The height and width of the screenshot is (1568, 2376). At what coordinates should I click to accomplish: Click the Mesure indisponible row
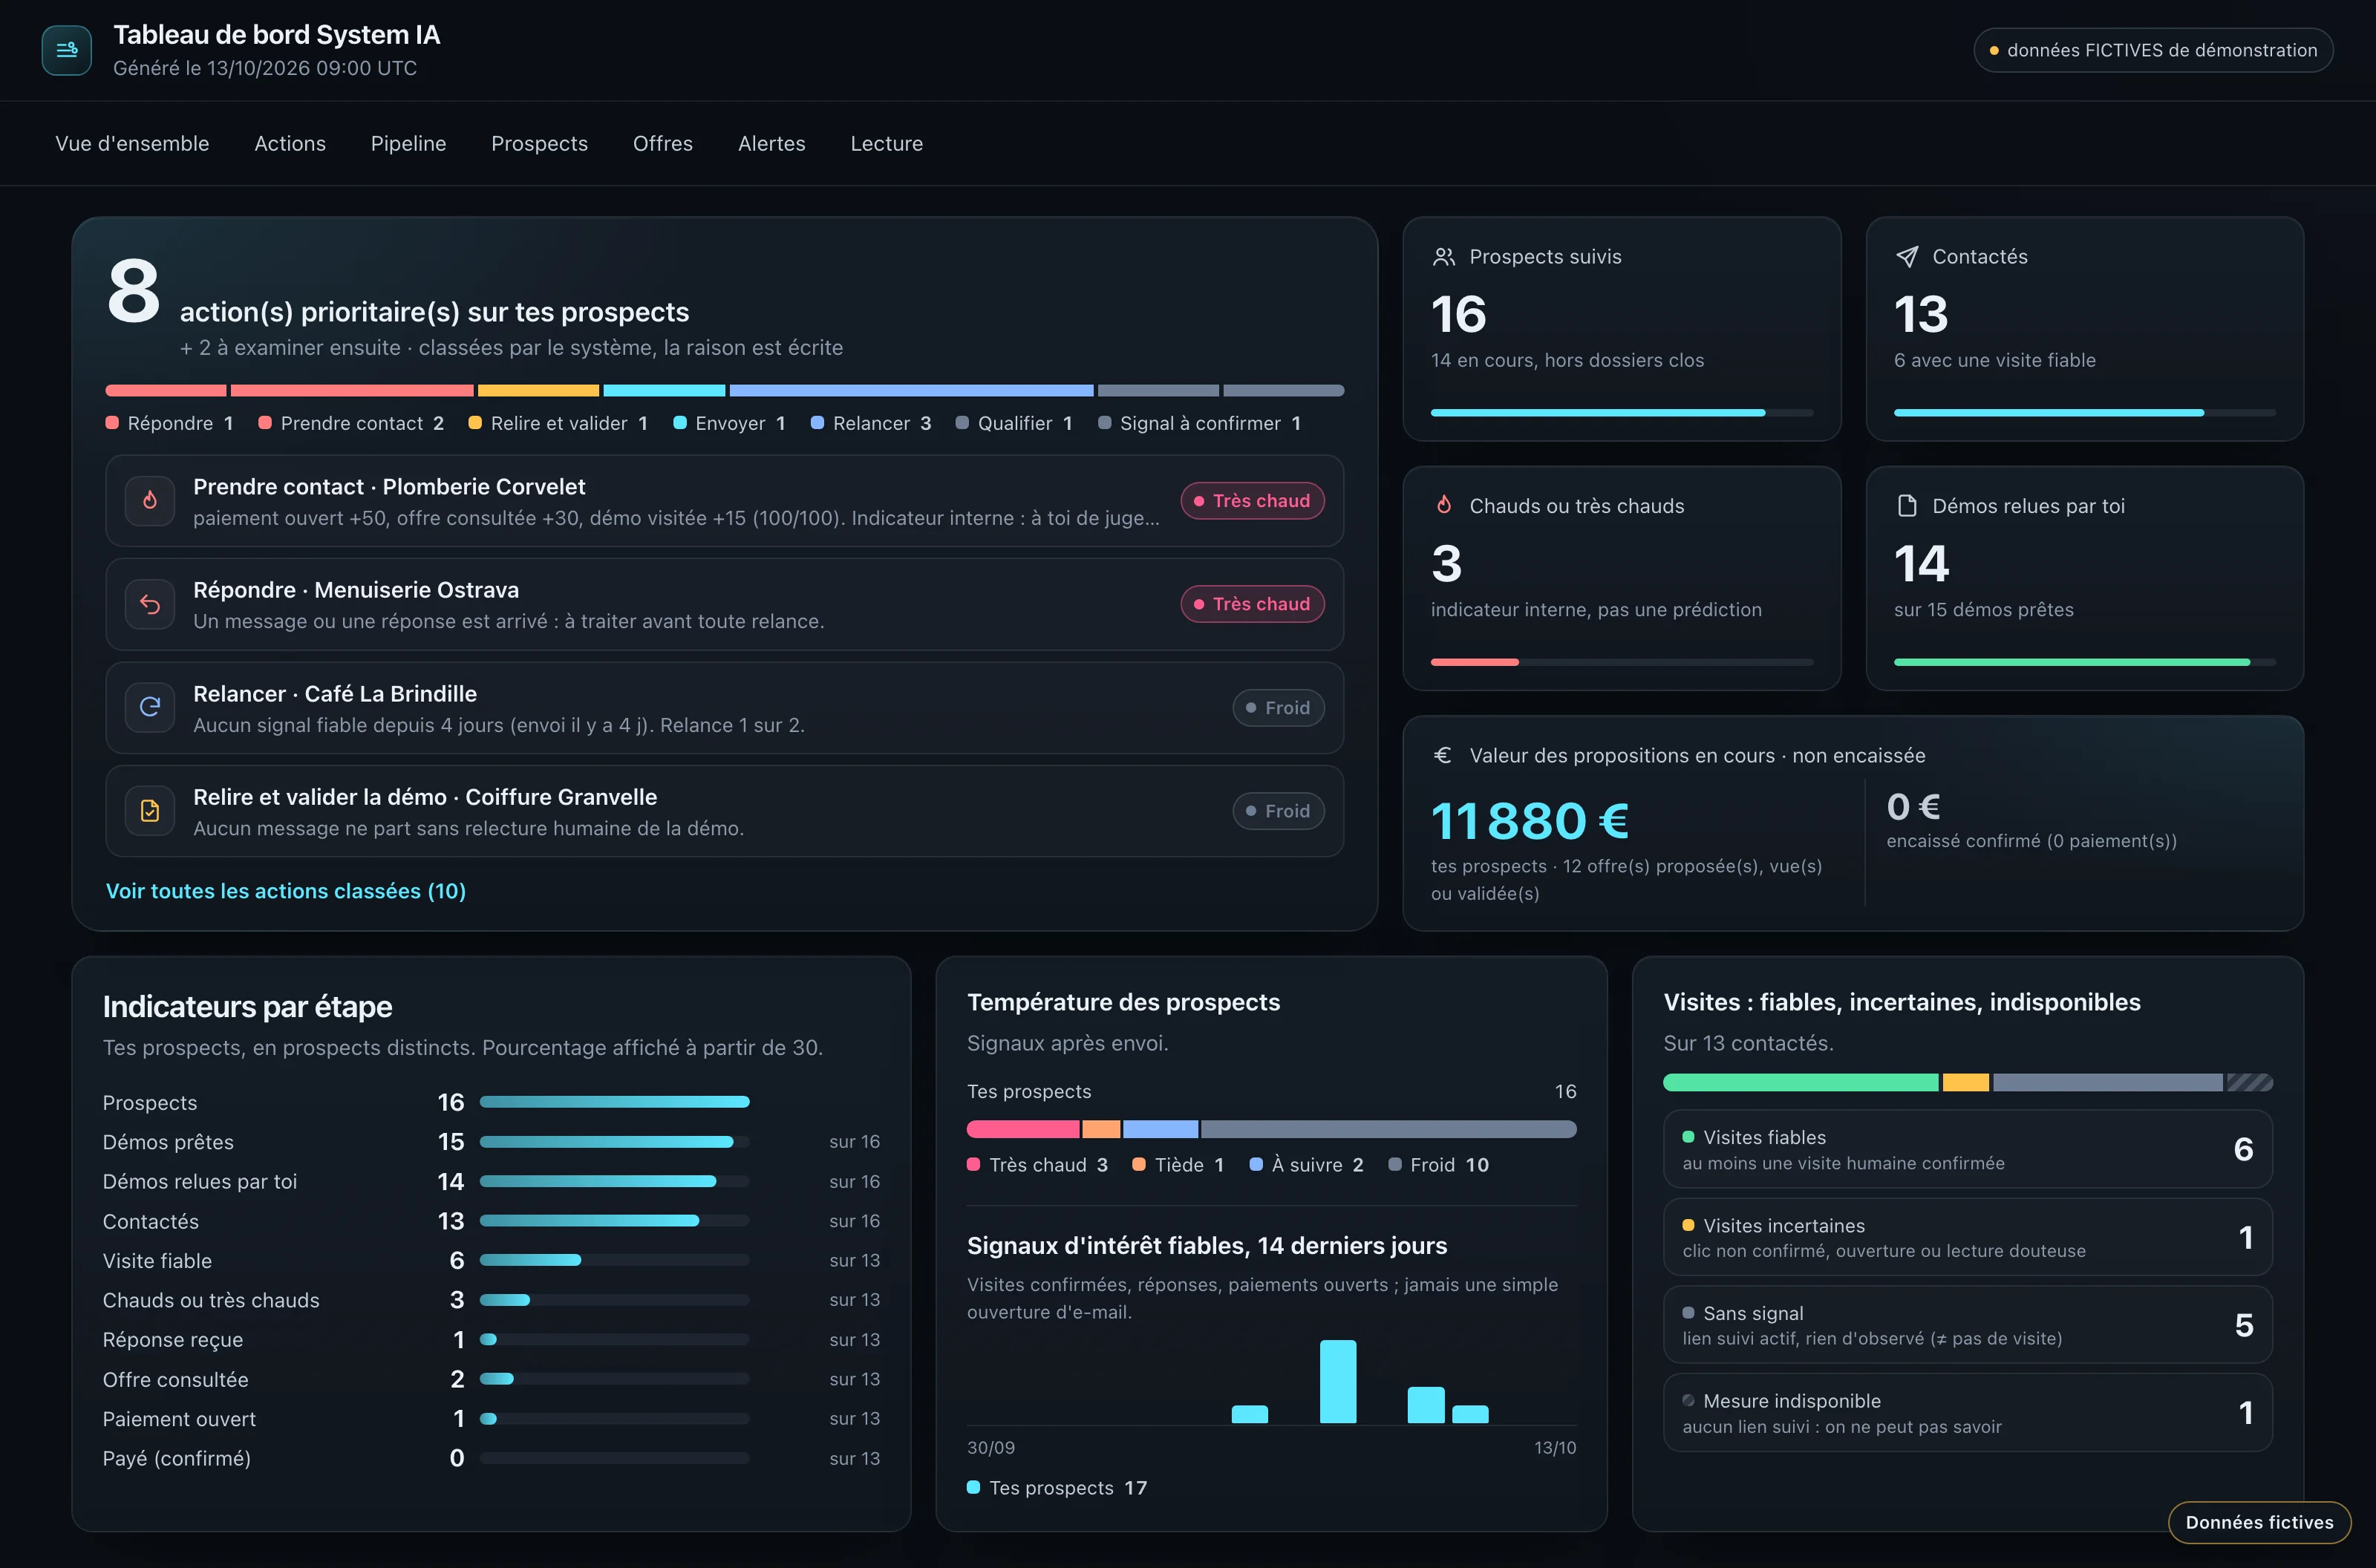tap(1968, 1413)
